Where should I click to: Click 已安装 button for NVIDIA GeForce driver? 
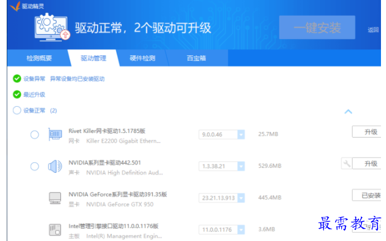pos(366,195)
